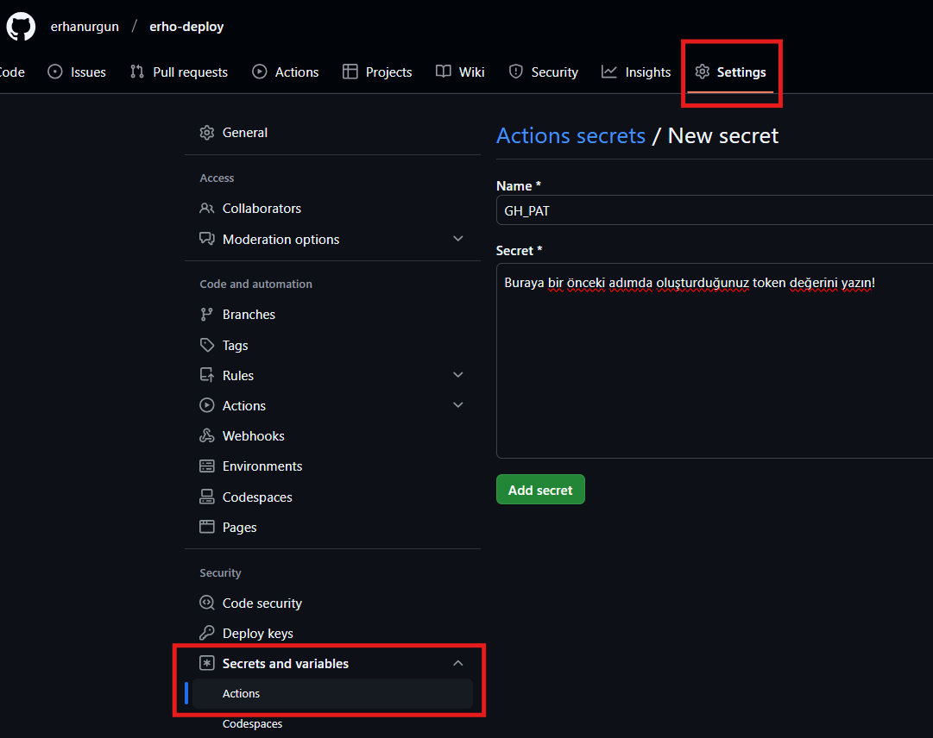The height and width of the screenshot is (738, 933).
Task: Click the Name input field containing GH_PAT
Action: coord(714,210)
